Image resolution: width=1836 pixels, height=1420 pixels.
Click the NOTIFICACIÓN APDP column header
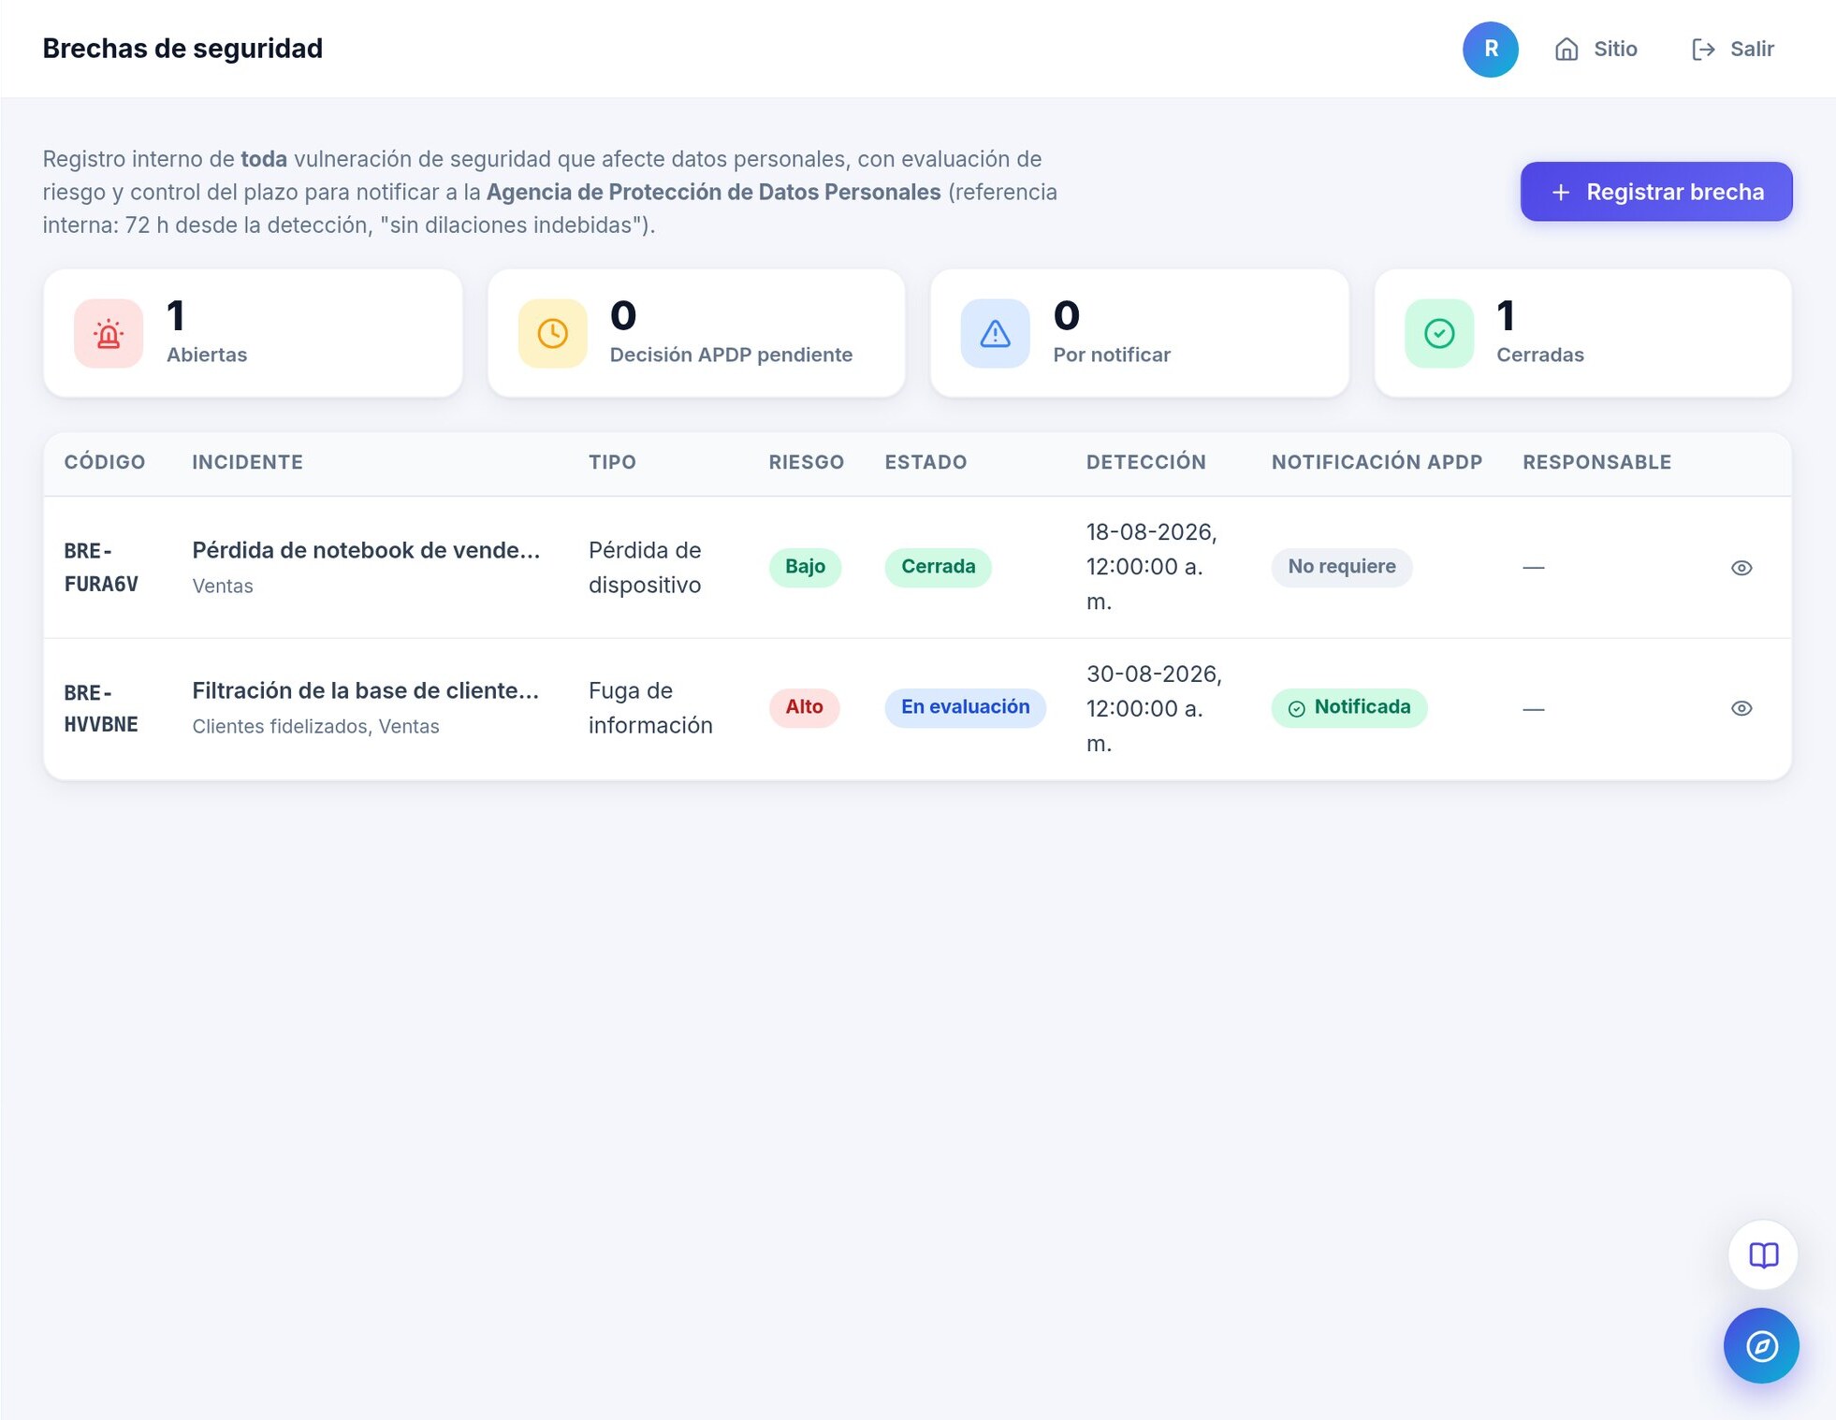[x=1377, y=462]
